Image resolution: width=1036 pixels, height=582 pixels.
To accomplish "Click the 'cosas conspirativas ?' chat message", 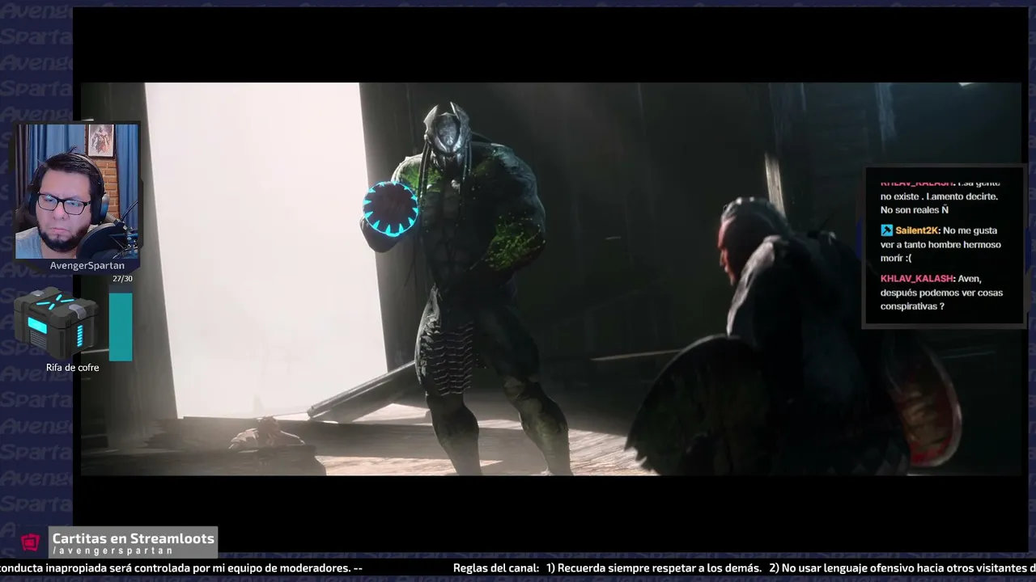I will coord(941,293).
